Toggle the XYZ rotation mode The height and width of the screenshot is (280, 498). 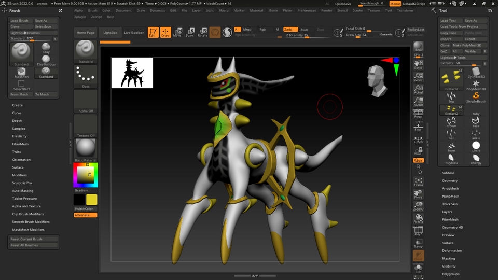pyautogui.click(x=418, y=160)
